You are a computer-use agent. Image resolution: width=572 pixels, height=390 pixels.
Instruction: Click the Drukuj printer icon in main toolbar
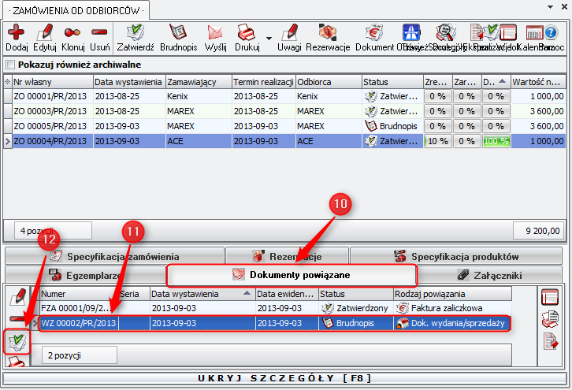[x=247, y=32]
